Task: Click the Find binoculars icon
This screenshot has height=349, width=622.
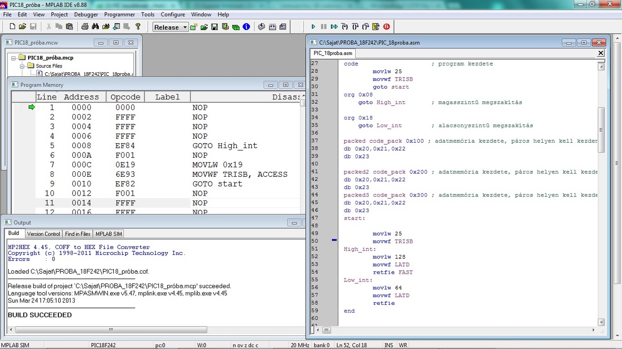Action: (x=95, y=27)
